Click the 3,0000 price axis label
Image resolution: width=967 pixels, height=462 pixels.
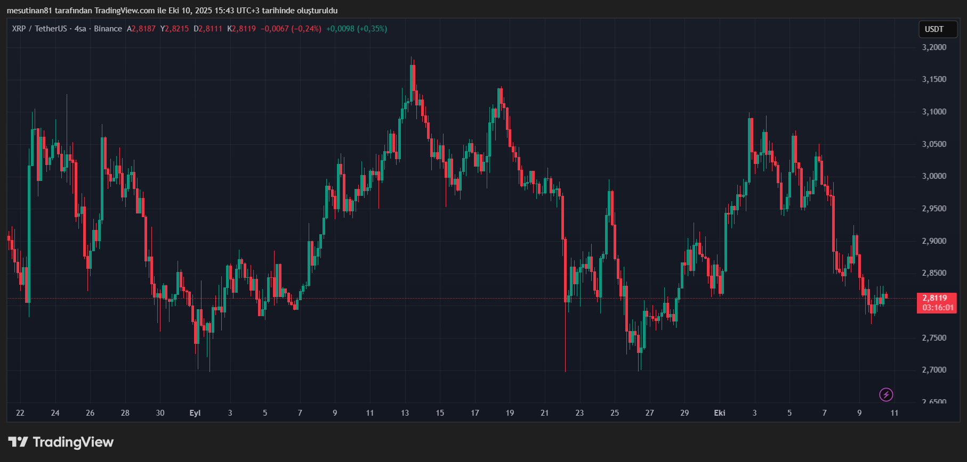coord(934,176)
